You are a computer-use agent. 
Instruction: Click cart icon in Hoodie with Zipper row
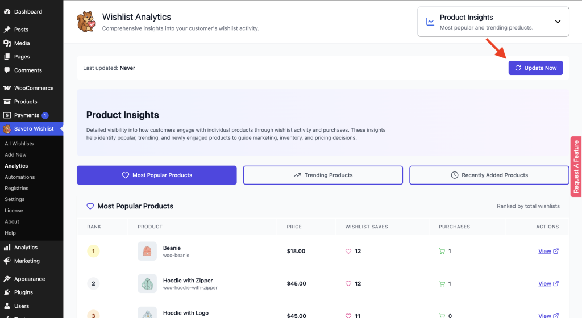(x=442, y=284)
